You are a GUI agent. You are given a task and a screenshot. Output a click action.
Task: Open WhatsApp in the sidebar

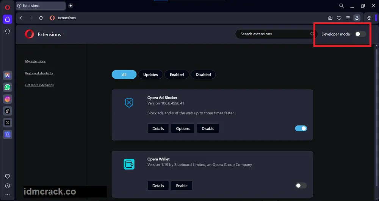[x=8, y=87]
